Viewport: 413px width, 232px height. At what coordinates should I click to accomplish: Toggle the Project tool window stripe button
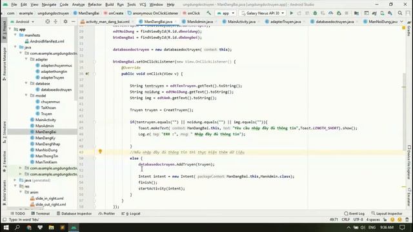5,30
